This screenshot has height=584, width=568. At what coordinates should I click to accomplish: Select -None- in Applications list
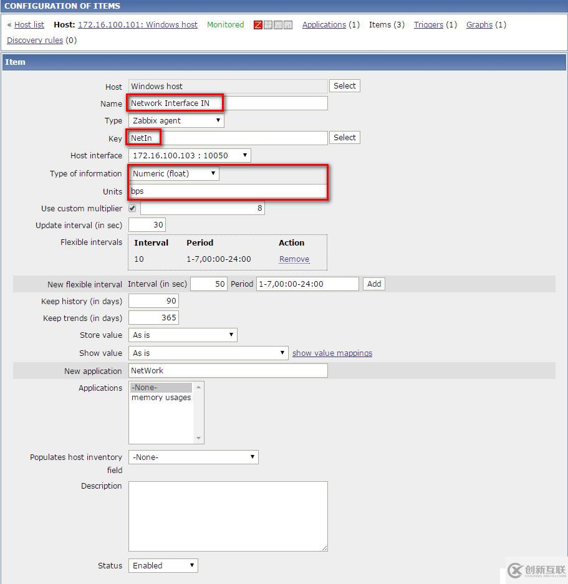tap(161, 387)
